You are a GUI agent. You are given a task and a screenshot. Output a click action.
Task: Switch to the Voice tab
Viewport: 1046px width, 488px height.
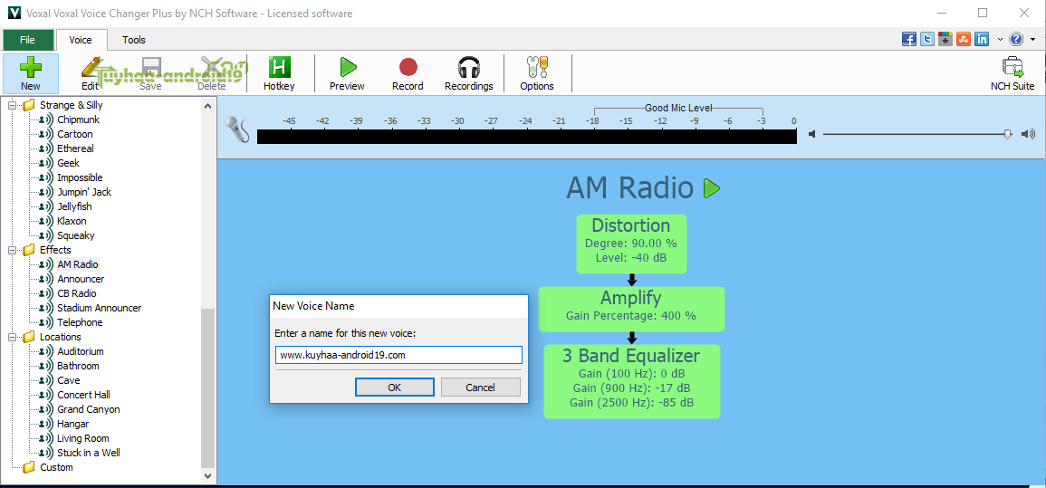(x=81, y=40)
